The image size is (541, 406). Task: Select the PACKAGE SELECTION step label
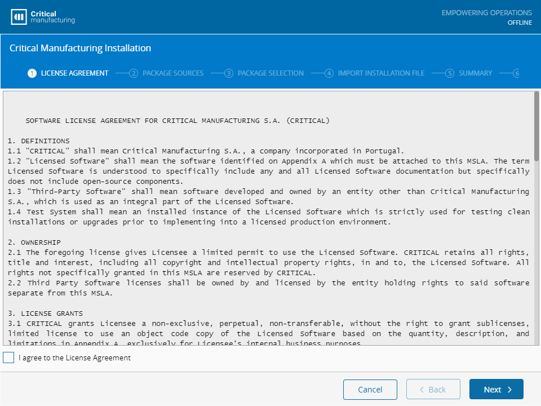[x=270, y=73]
